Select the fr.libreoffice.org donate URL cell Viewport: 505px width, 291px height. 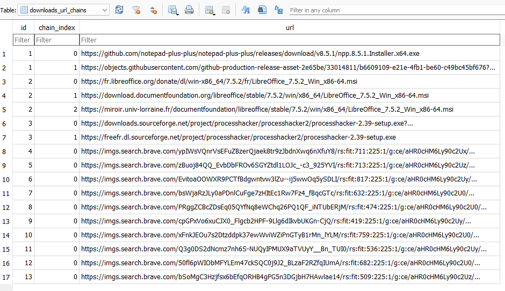pos(290,82)
